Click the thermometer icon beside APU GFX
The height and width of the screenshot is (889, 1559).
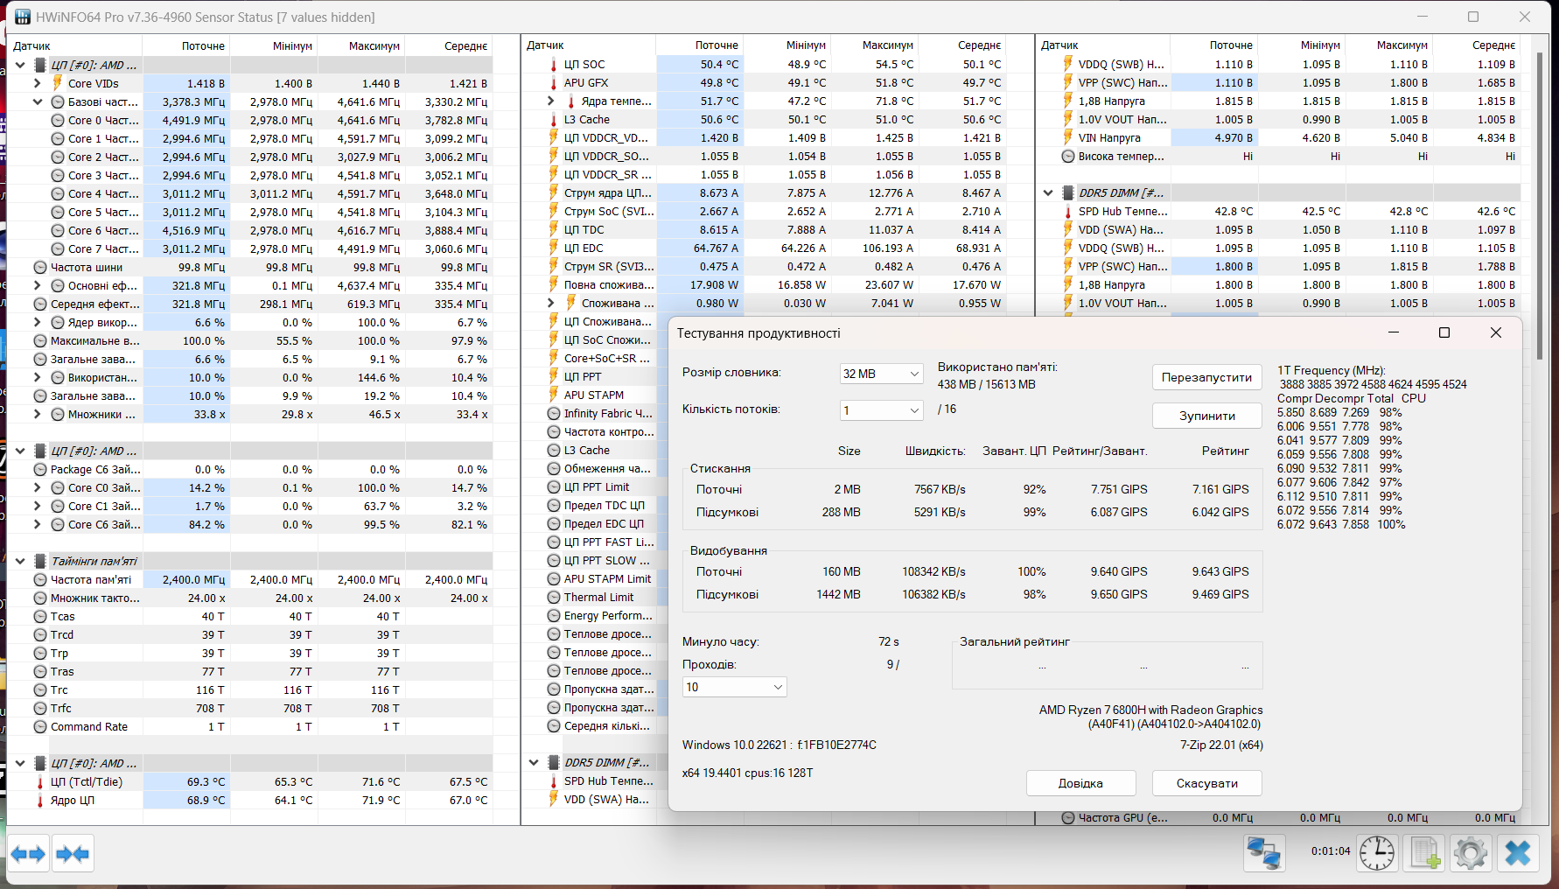554,82
